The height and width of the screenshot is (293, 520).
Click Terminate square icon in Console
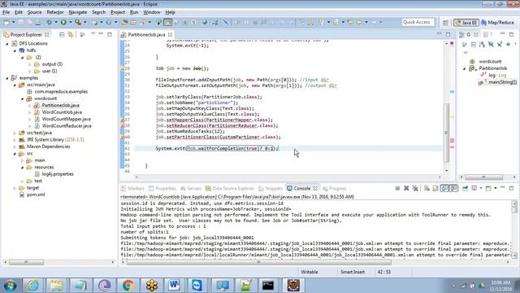click(397, 188)
